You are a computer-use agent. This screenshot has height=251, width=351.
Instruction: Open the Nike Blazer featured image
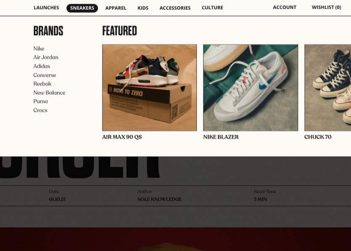click(x=250, y=88)
